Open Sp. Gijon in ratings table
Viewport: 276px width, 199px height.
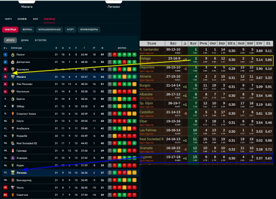click(146, 103)
